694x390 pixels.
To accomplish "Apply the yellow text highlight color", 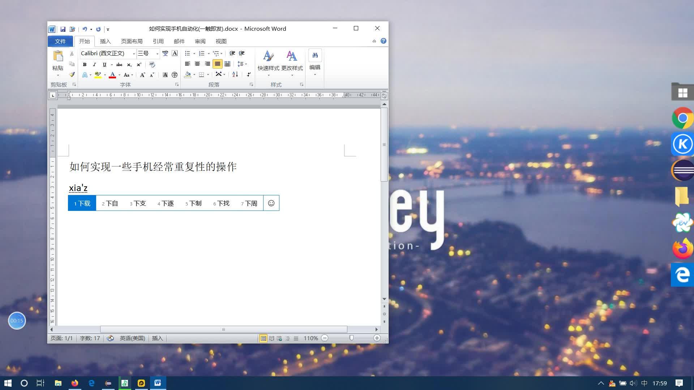I will pyautogui.click(x=98, y=75).
